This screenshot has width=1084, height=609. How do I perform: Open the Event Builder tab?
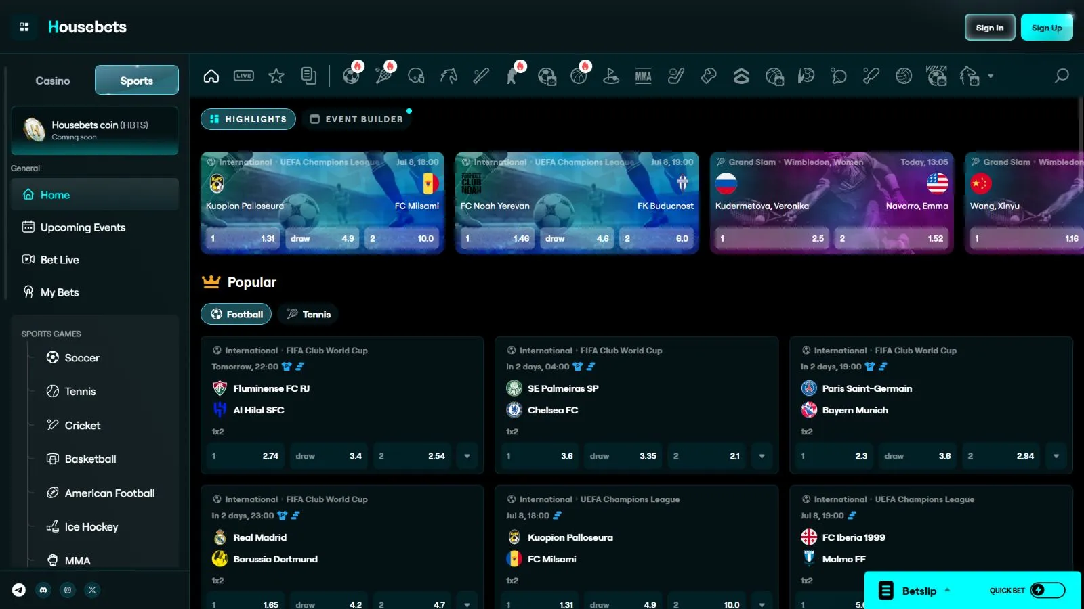coord(356,119)
